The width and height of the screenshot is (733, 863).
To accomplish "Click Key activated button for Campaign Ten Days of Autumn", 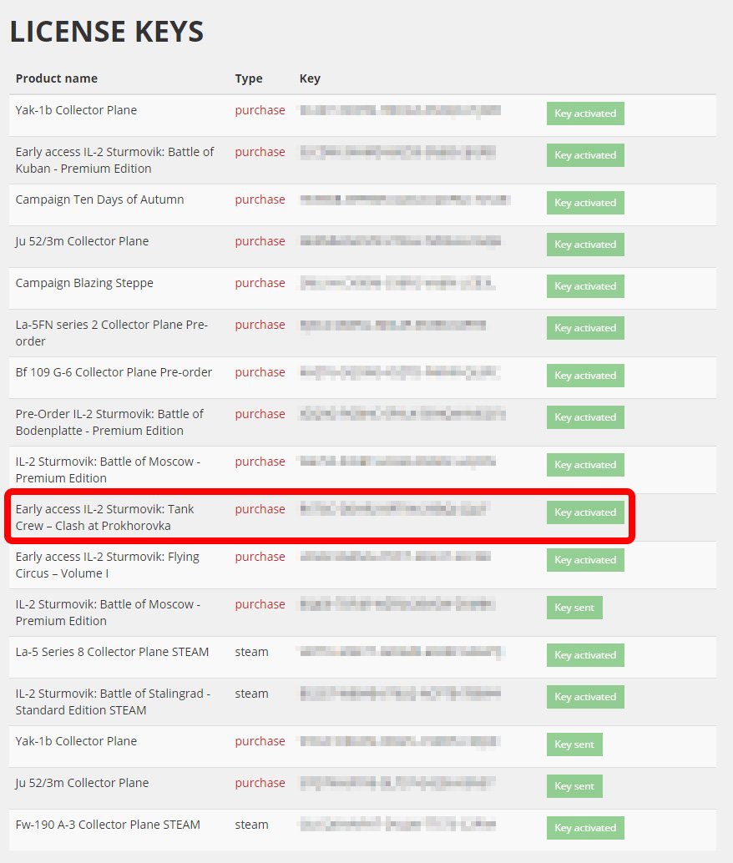I will (x=585, y=203).
